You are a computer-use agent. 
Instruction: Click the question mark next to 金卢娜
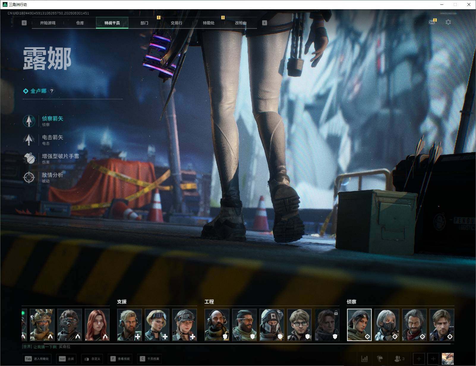(x=52, y=91)
